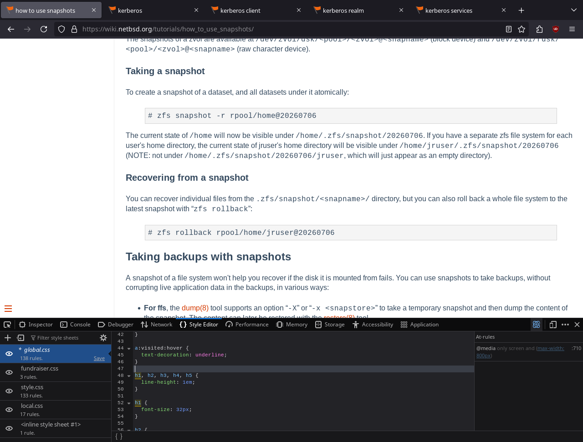Toggle Responsive Design Mode icon
The width and height of the screenshot is (583, 442).
point(553,325)
